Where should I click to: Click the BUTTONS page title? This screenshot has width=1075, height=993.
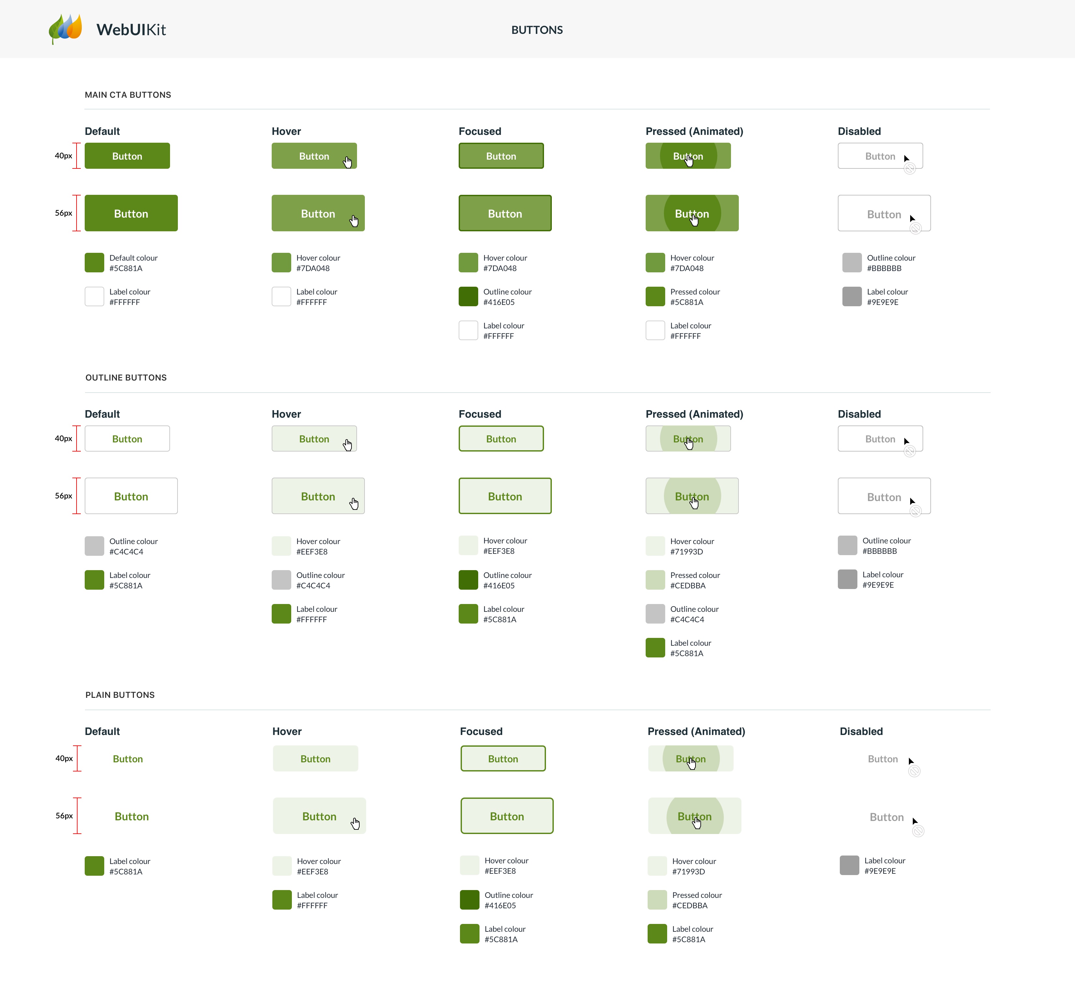pos(537,30)
